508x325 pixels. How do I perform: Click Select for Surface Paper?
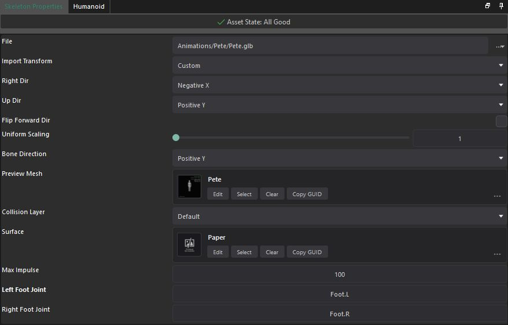(x=244, y=252)
